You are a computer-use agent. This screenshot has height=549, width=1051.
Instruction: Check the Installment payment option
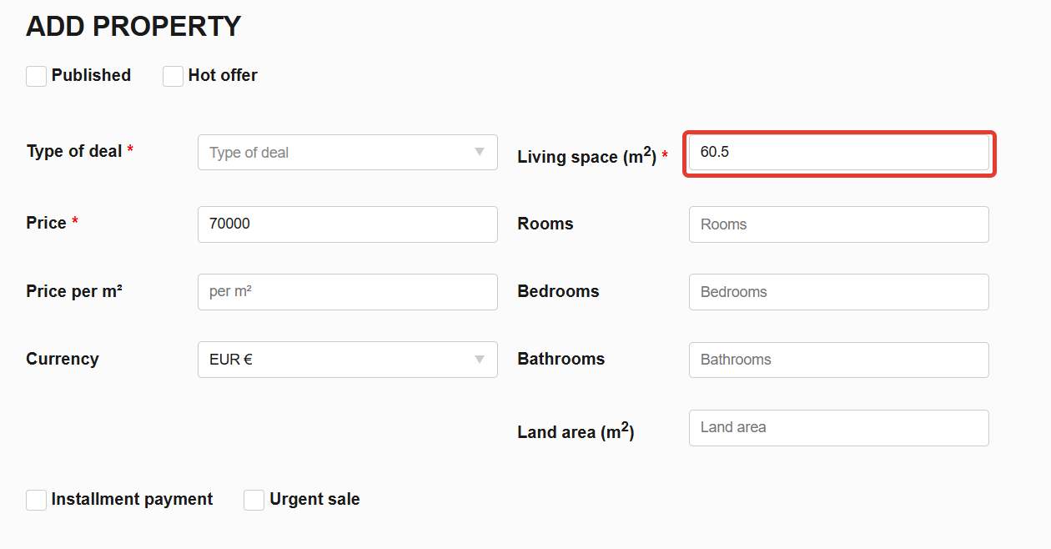[x=36, y=500]
